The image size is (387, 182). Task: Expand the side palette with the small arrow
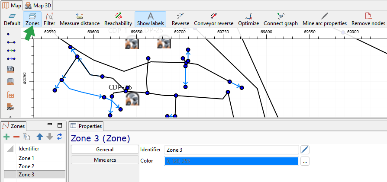[10, 116]
